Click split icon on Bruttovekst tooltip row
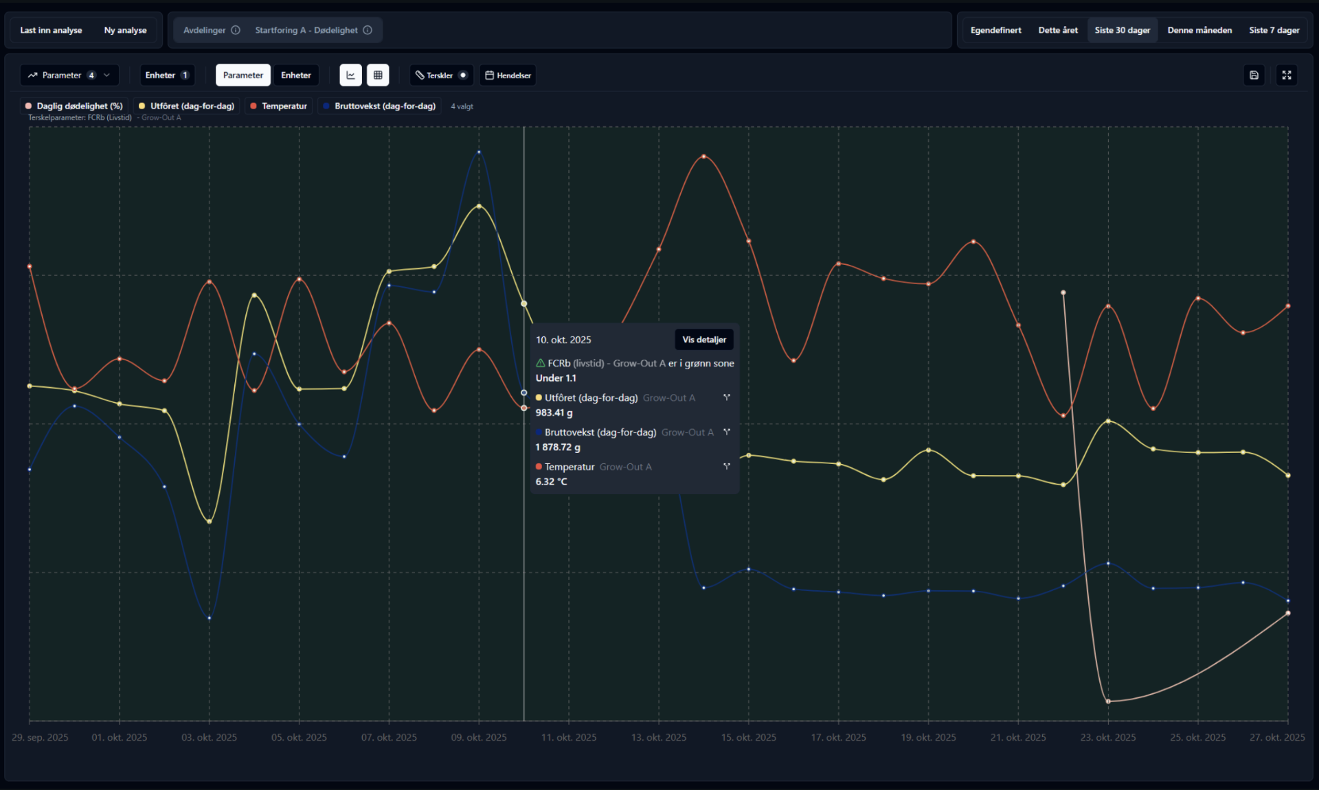The image size is (1319, 790). click(x=726, y=432)
